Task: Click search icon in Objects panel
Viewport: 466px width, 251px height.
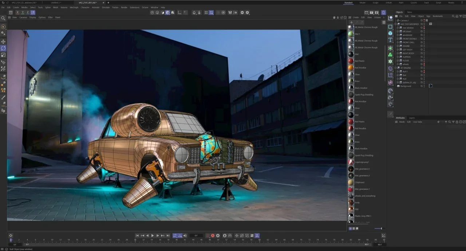Action: coord(453,16)
